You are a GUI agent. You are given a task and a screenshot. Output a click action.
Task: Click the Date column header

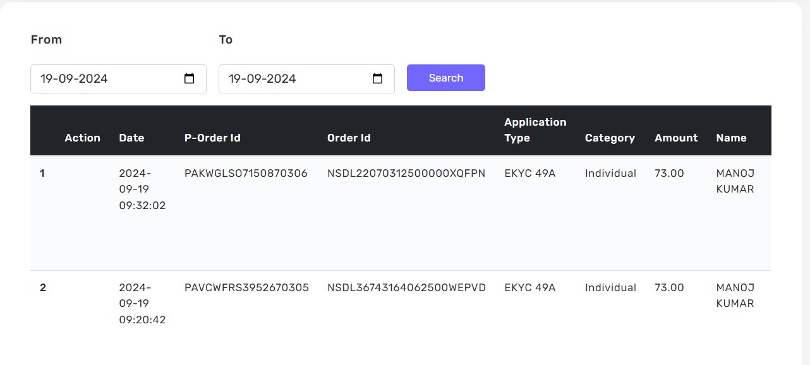[131, 138]
